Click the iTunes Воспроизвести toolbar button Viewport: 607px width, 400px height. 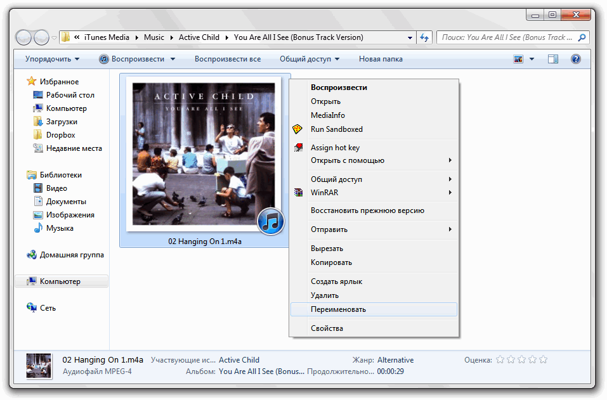(x=132, y=59)
